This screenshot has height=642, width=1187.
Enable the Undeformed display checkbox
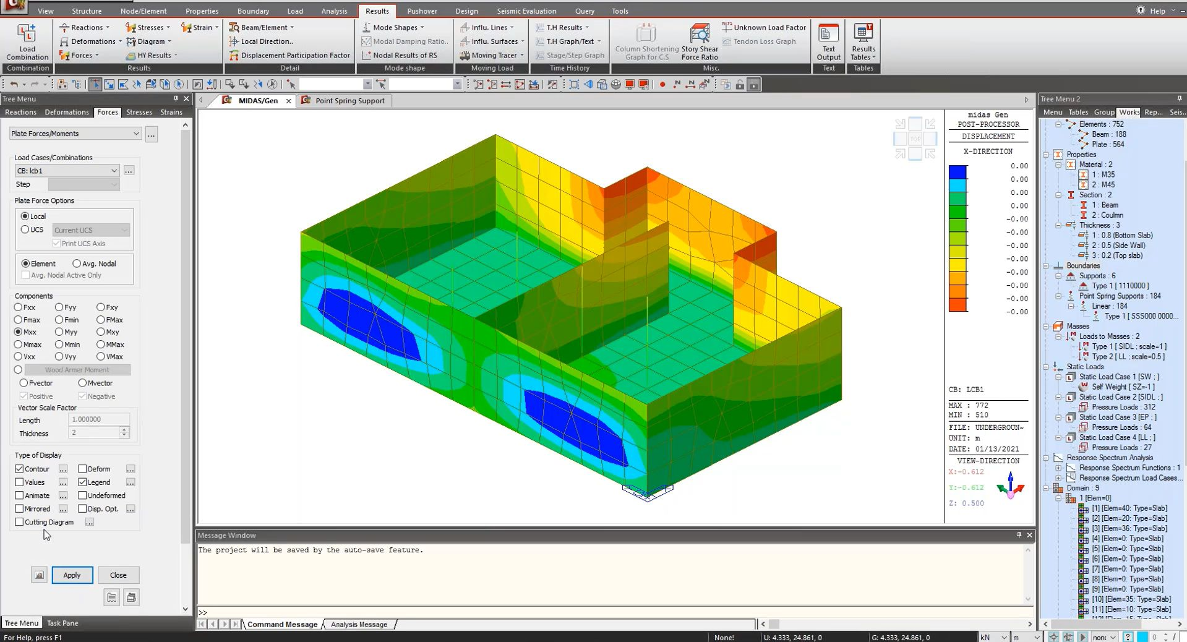click(x=82, y=495)
